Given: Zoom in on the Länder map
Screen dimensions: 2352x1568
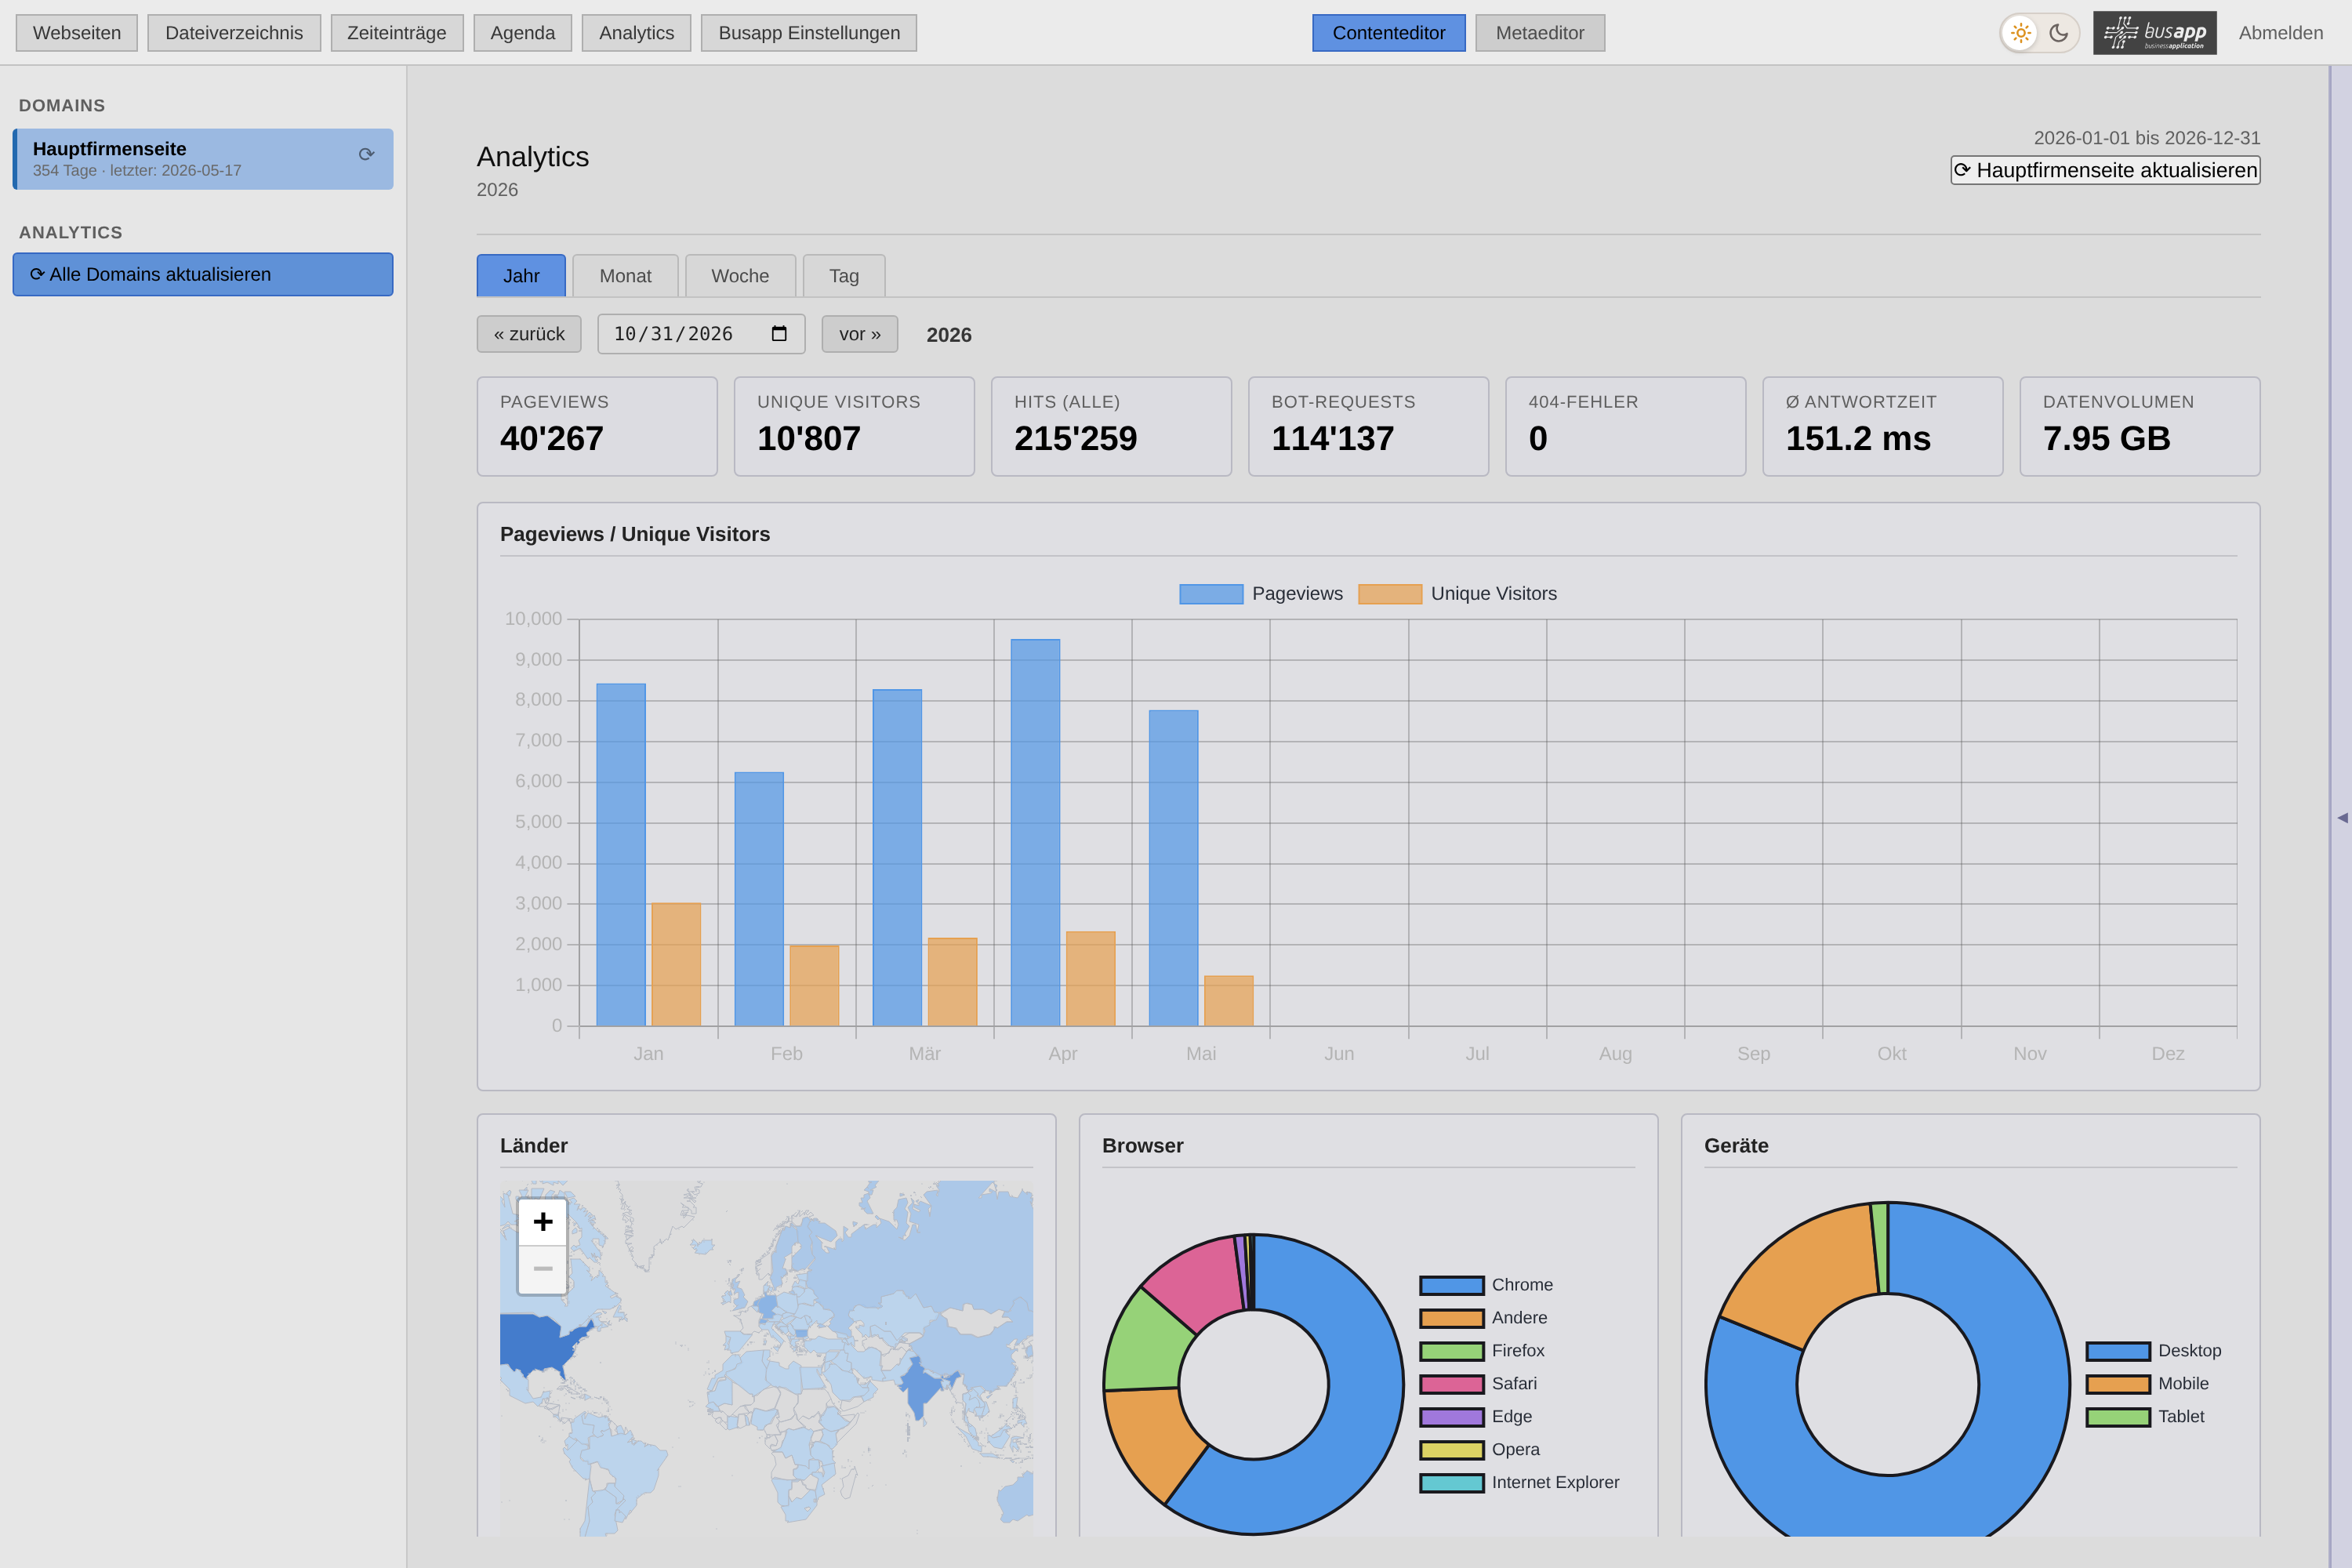Looking at the screenshot, I should (543, 1222).
